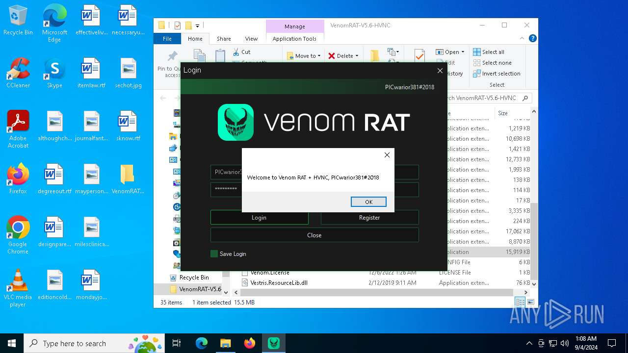Viewport: 628px width, 353px height.
Task: Select VenomRAT-V5.6 folder in navigation pane
Action: [x=195, y=289]
